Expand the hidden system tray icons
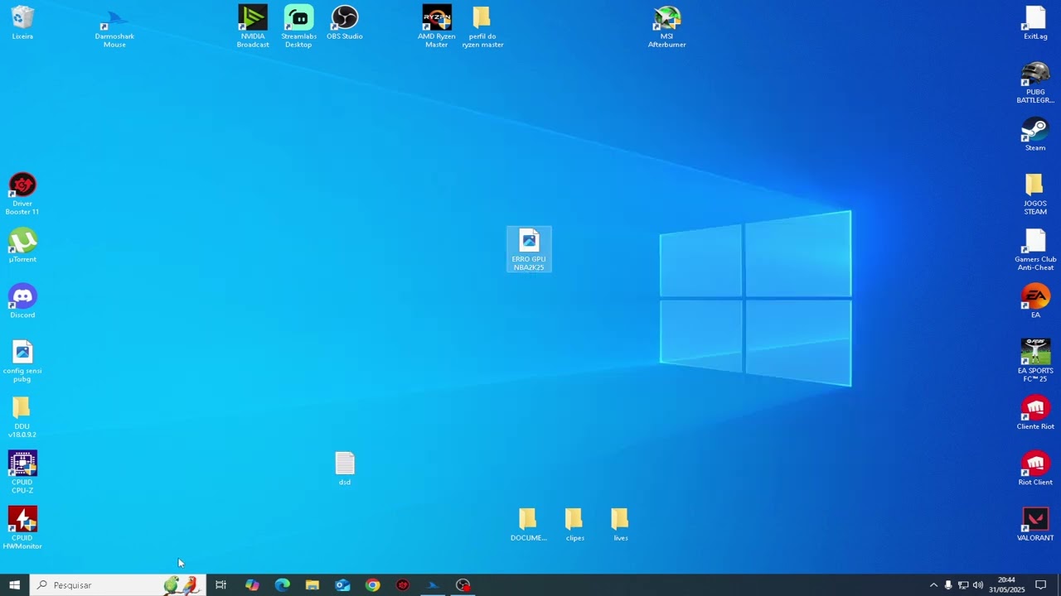 (x=933, y=584)
